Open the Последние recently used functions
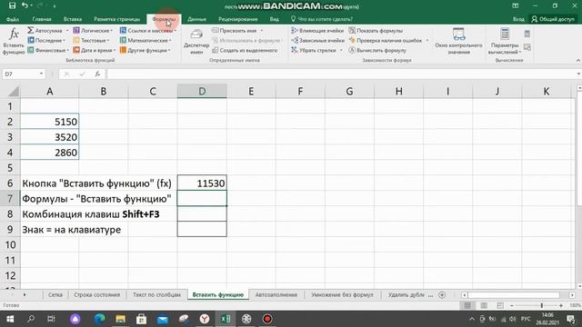Image resolution: width=582 pixels, height=327 pixels. (x=46, y=40)
